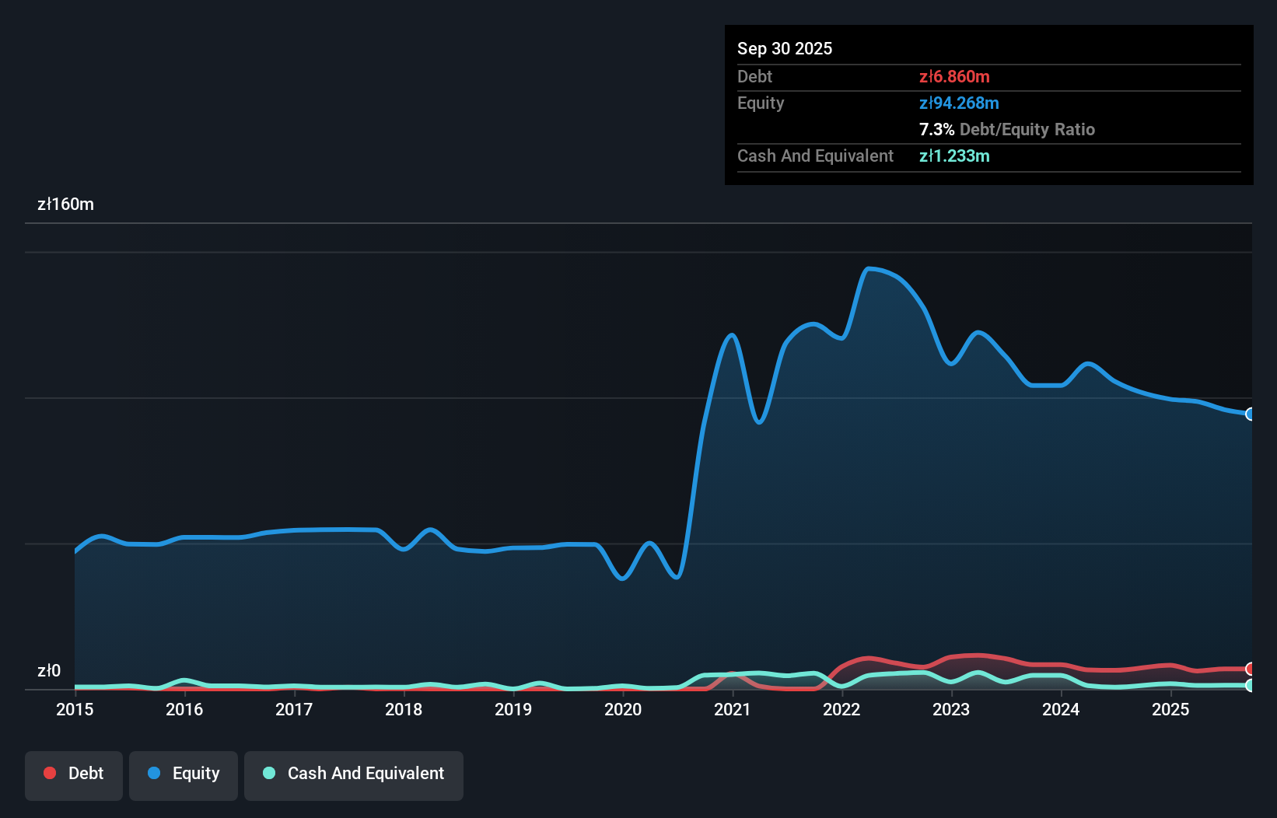Viewport: 1277px width, 818px height.
Task: Click the zł94.268m Equity value link
Action: 959,103
